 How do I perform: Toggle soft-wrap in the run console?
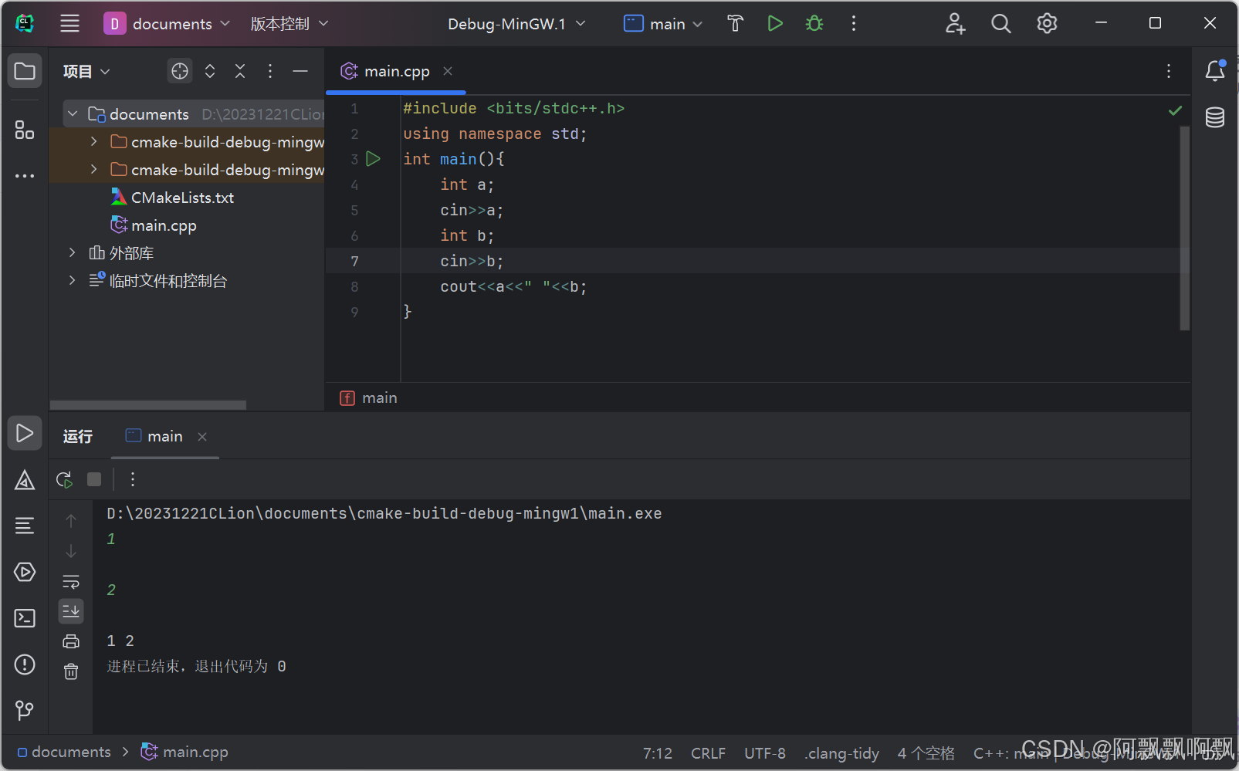[71, 581]
